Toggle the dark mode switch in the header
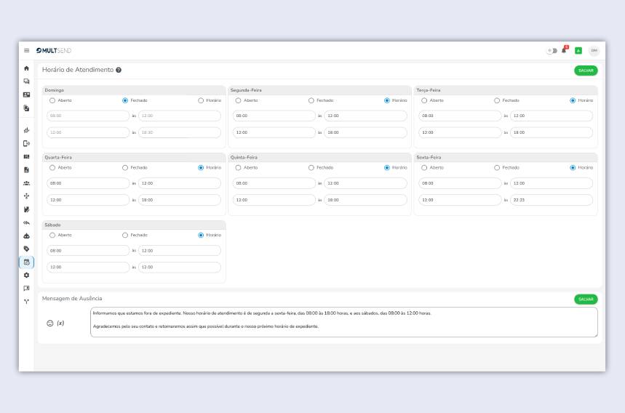The image size is (625, 413). pos(552,50)
